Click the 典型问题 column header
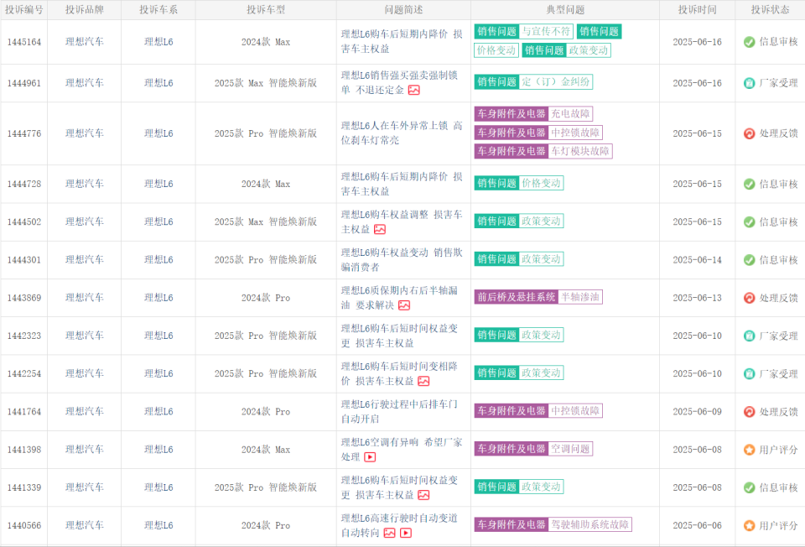Image resolution: width=805 pixels, height=547 pixels. [565, 10]
